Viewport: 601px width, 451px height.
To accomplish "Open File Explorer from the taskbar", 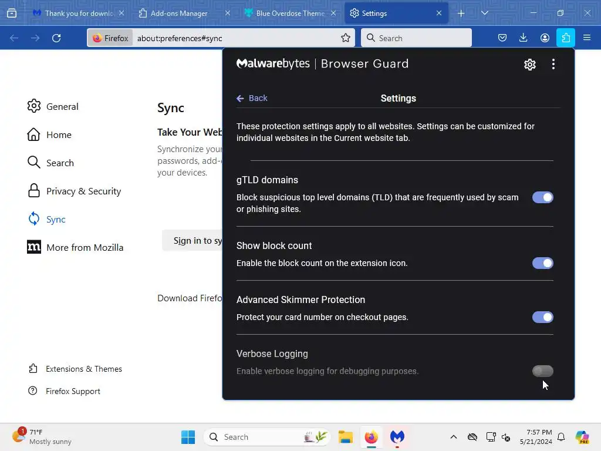I will pyautogui.click(x=345, y=437).
